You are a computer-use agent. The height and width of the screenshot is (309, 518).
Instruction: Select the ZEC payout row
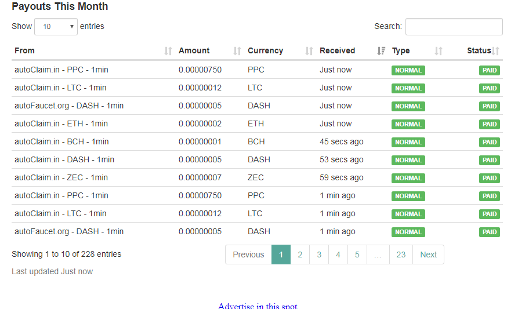click(174, 177)
